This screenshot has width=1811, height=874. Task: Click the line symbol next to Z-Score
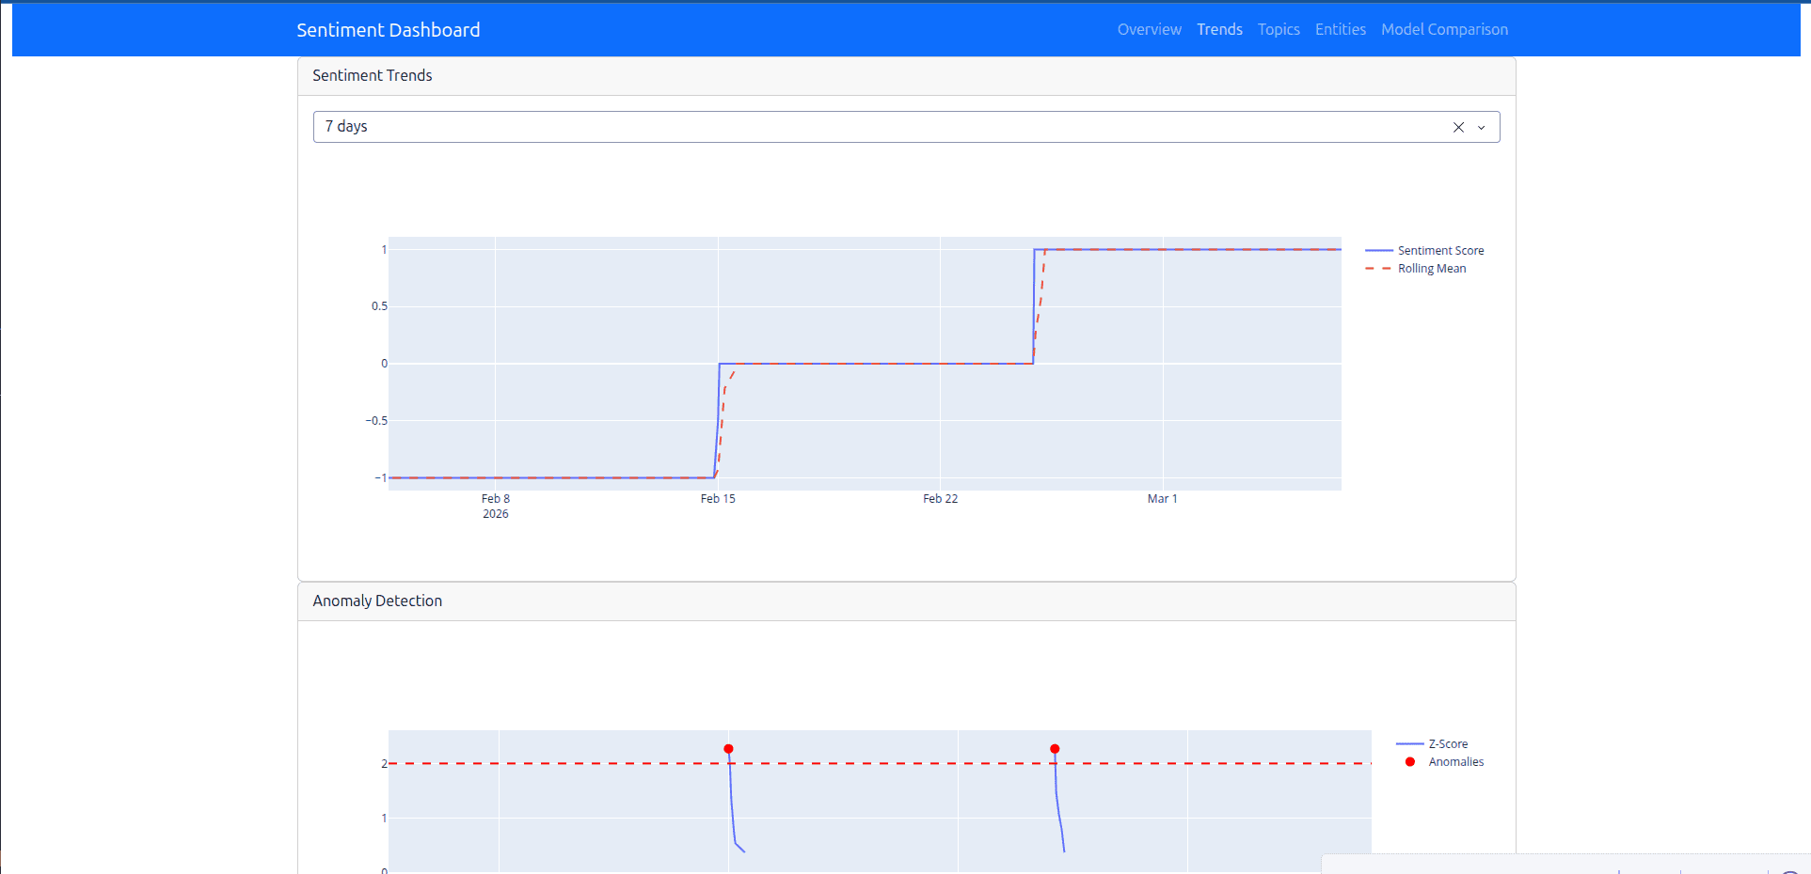(1411, 743)
